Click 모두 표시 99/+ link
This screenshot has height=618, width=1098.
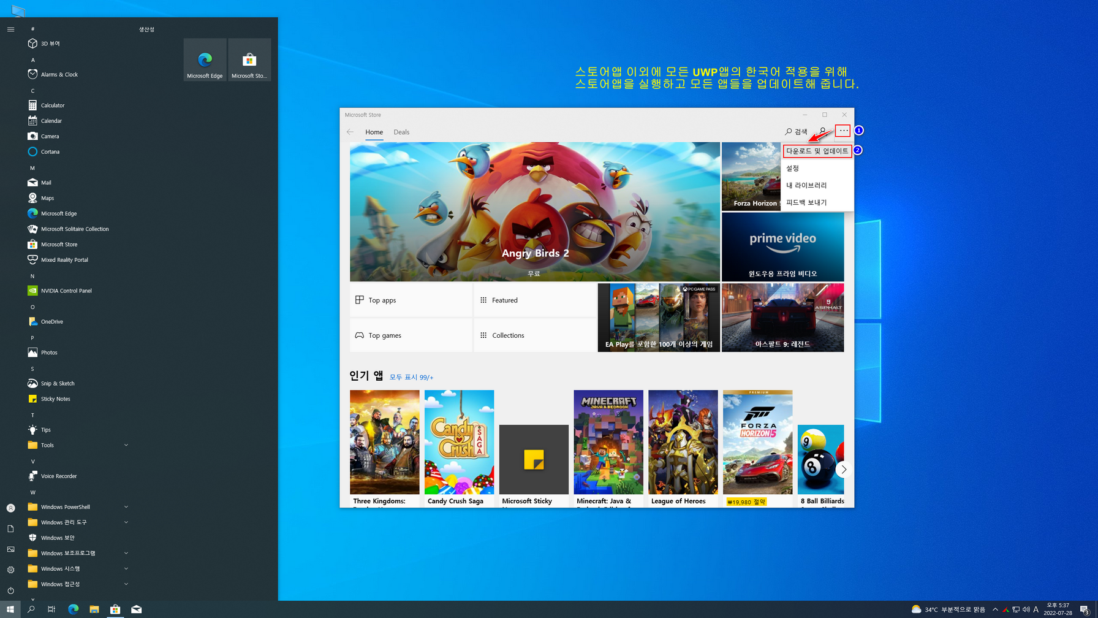point(411,377)
